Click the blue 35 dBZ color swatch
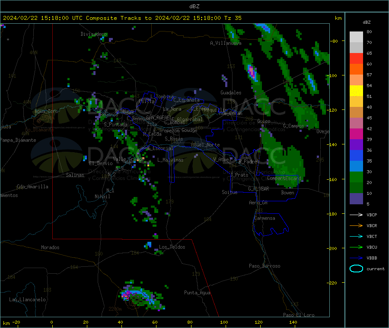The image size is (389, 328). point(356,155)
